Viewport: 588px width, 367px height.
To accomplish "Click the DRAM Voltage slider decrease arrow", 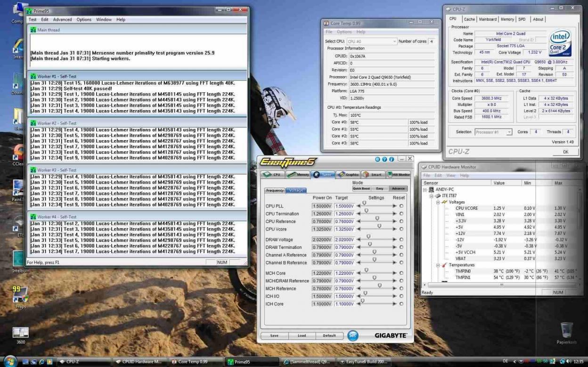I will click(359, 239).
